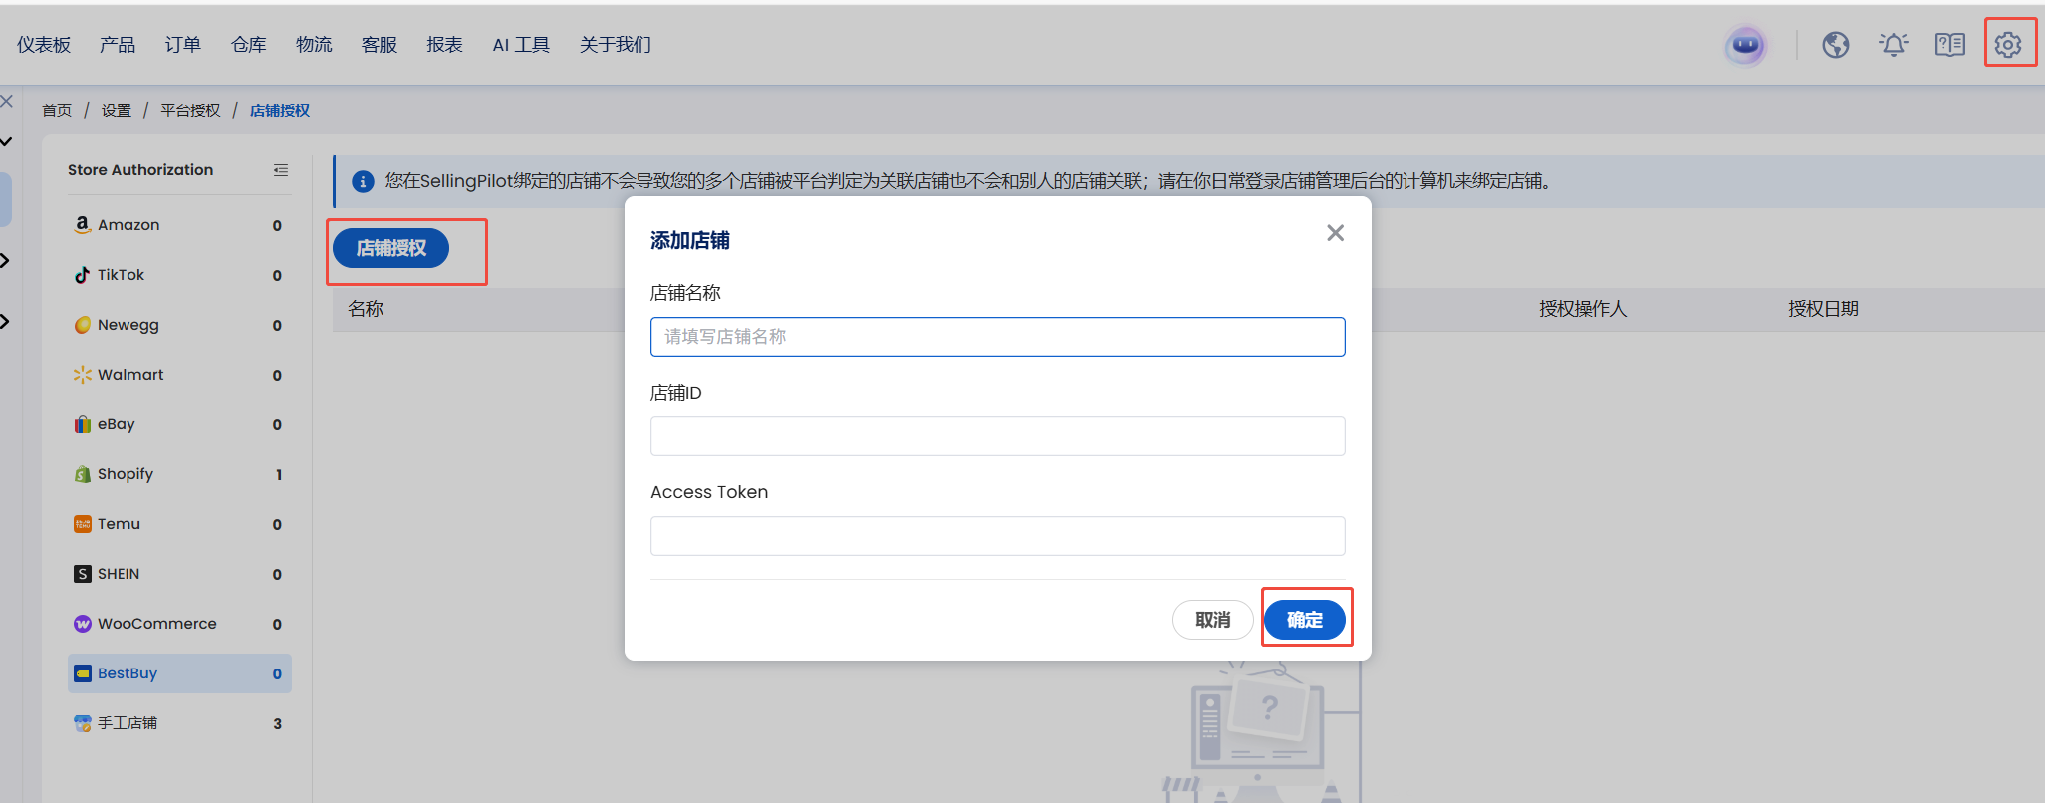
Task: Select Shopify in the platform list
Action: tap(179, 474)
